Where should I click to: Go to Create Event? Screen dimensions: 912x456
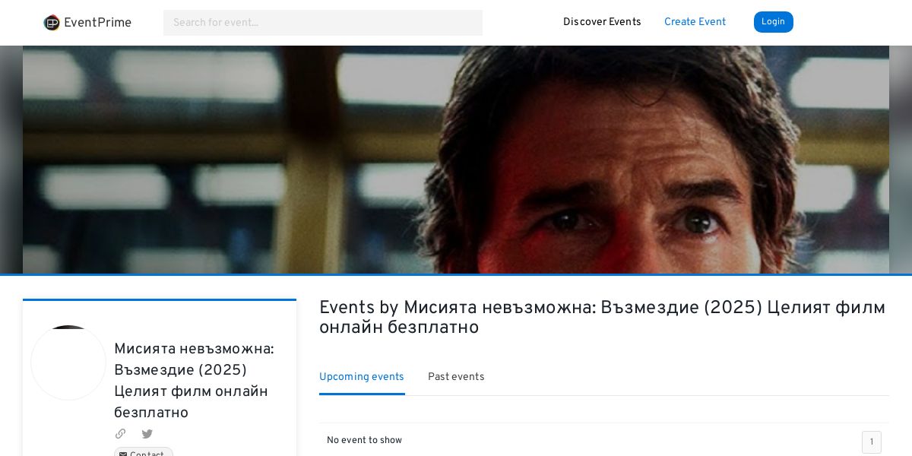[x=695, y=22]
